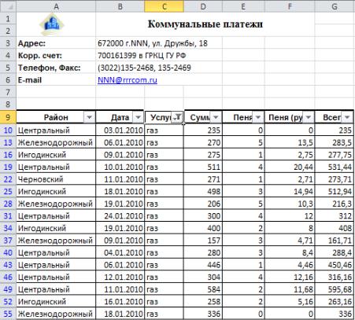
Task: Select column D header
Action: pyautogui.click(x=203, y=6)
